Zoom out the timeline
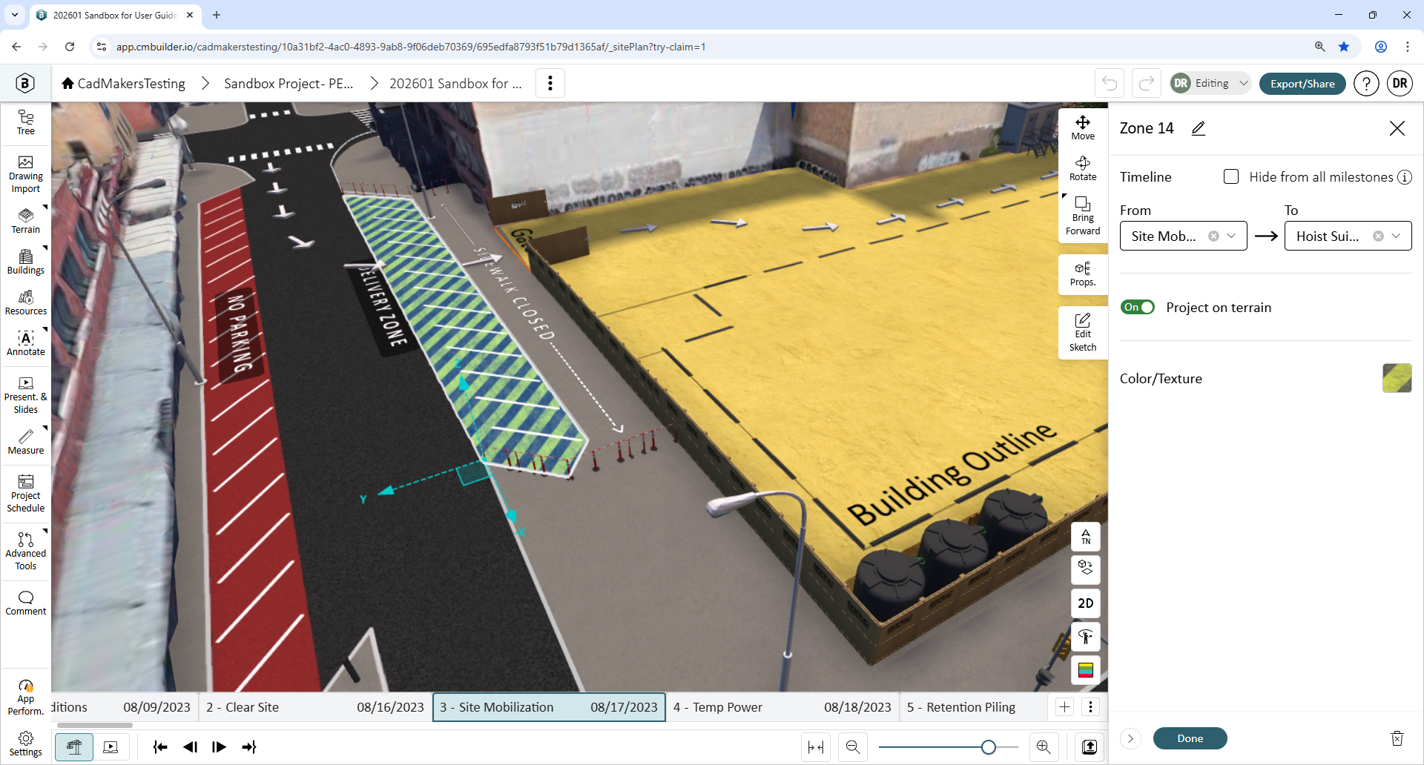The width and height of the screenshot is (1424, 765). (853, 747)
